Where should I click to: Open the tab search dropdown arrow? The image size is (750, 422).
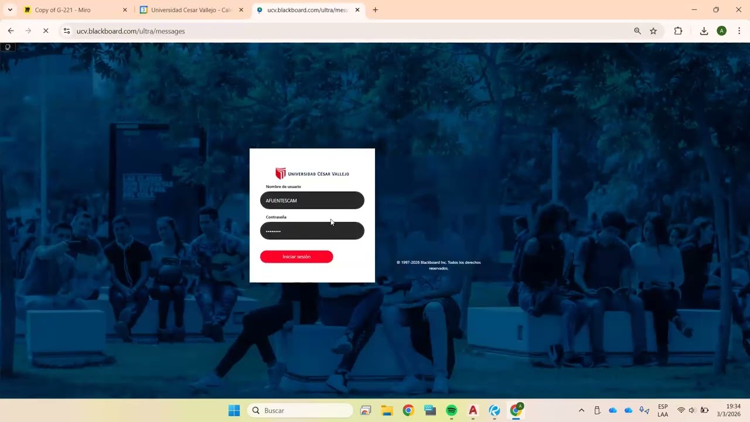click(x=10, y=10)
